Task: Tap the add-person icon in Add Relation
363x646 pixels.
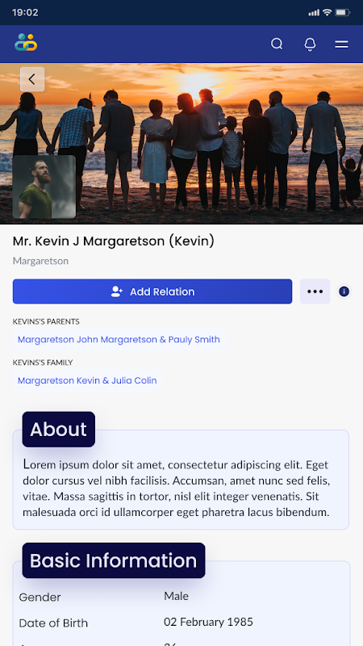Action: pyautogui.click(x=117, y=292)
